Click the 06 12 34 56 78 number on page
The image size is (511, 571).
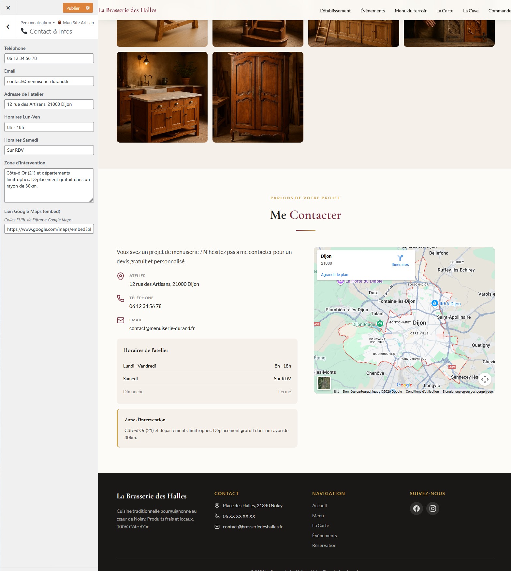tap(145, 306)
